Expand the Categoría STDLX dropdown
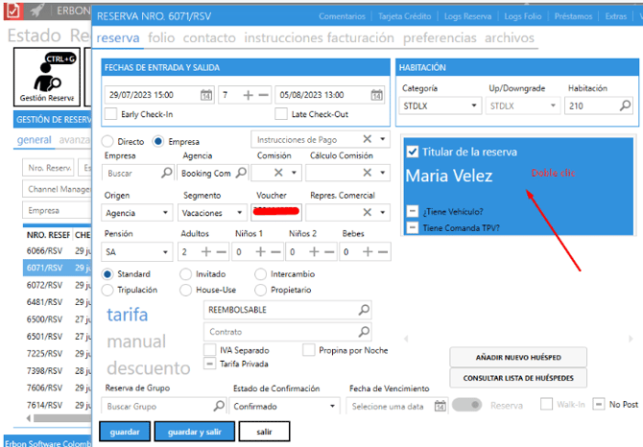643x447 pixels. tap(473, 105)
